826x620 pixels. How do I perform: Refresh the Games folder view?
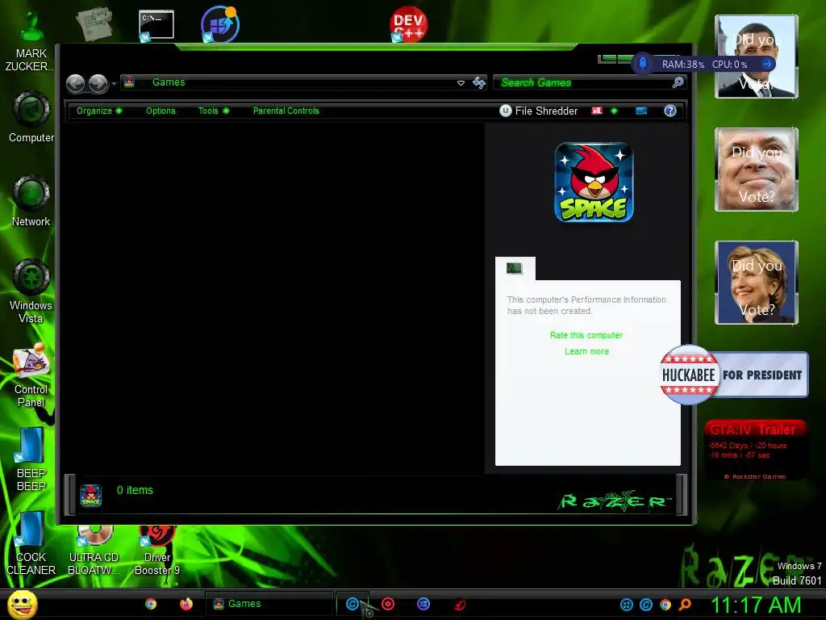pos(479,83)
